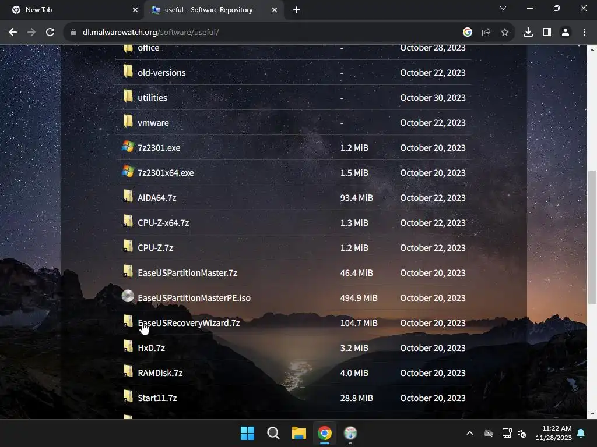Go back to the previous page
The height and width of the screenshot is (447, 597).
(13, 33)
